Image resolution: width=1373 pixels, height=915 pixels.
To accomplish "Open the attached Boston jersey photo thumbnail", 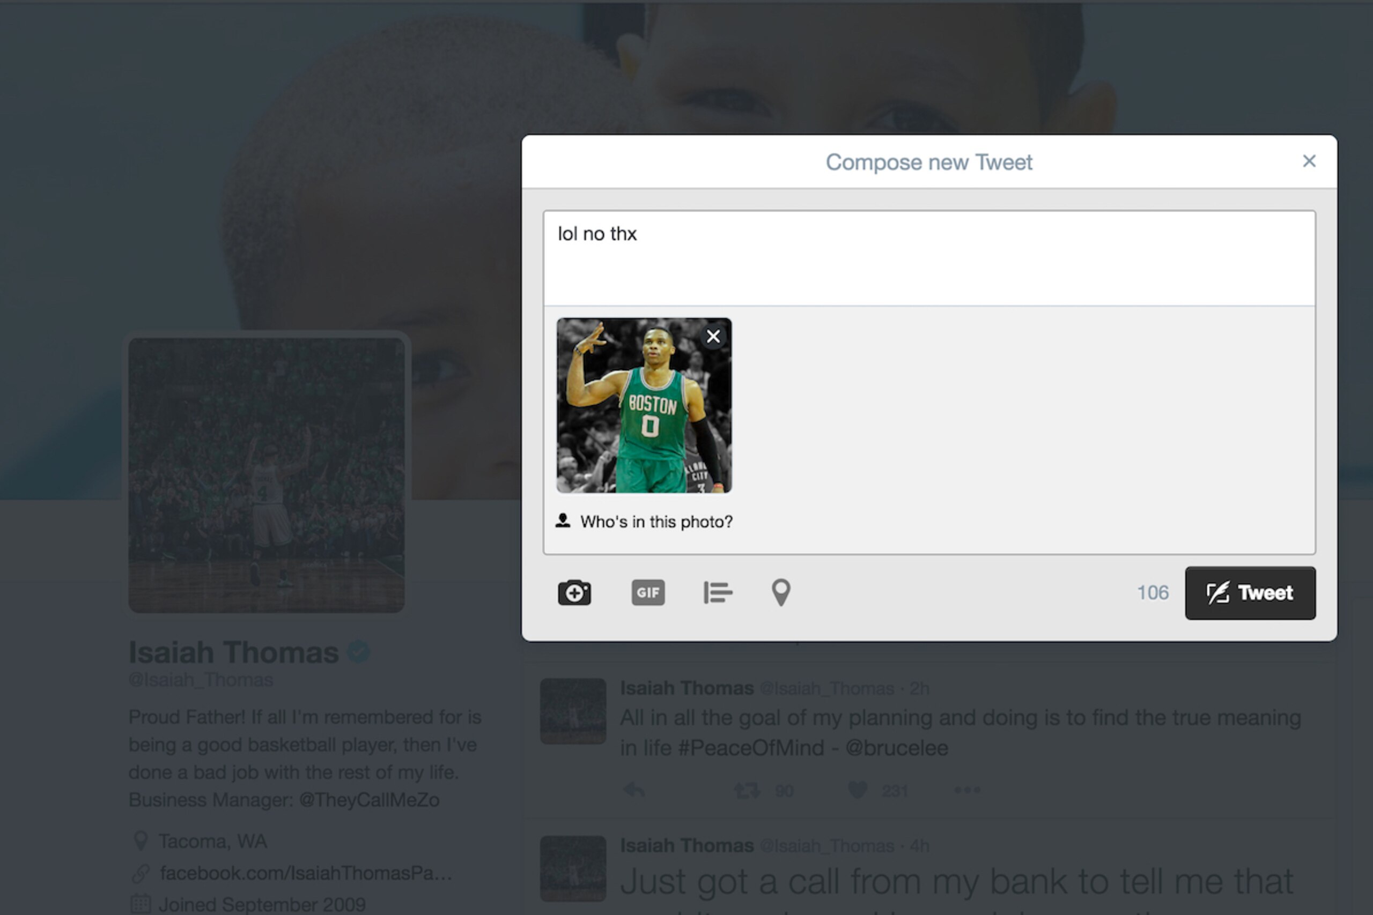I will click(643, 405).
